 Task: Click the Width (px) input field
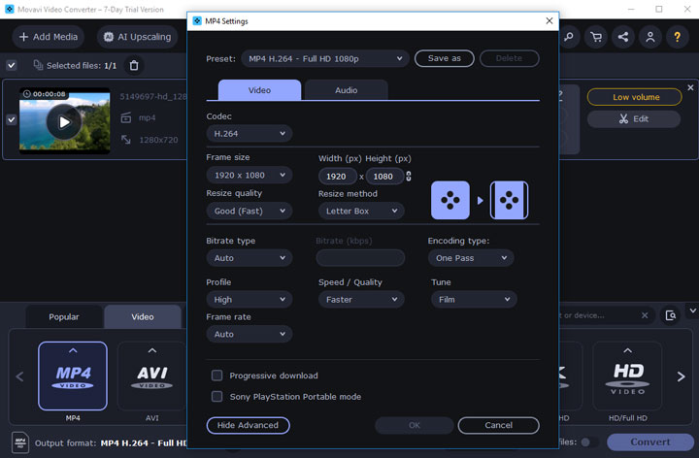pos(338,176)
